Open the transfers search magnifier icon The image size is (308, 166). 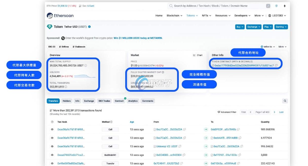[x=285, y=101]
